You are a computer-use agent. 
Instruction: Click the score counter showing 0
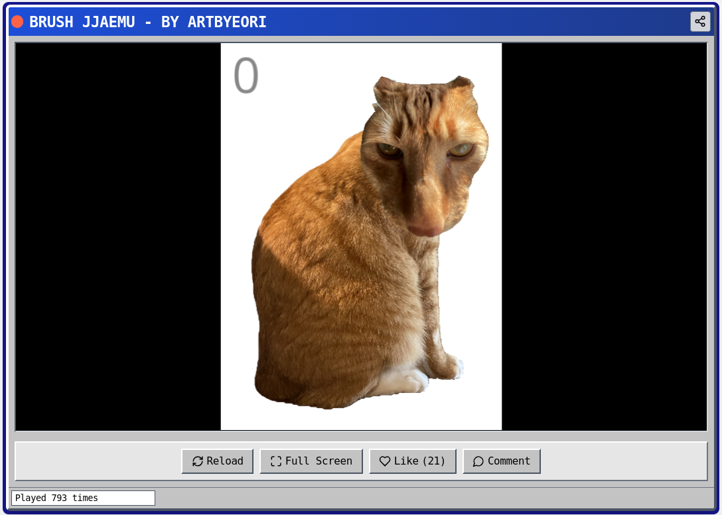[x=246, y=76]
